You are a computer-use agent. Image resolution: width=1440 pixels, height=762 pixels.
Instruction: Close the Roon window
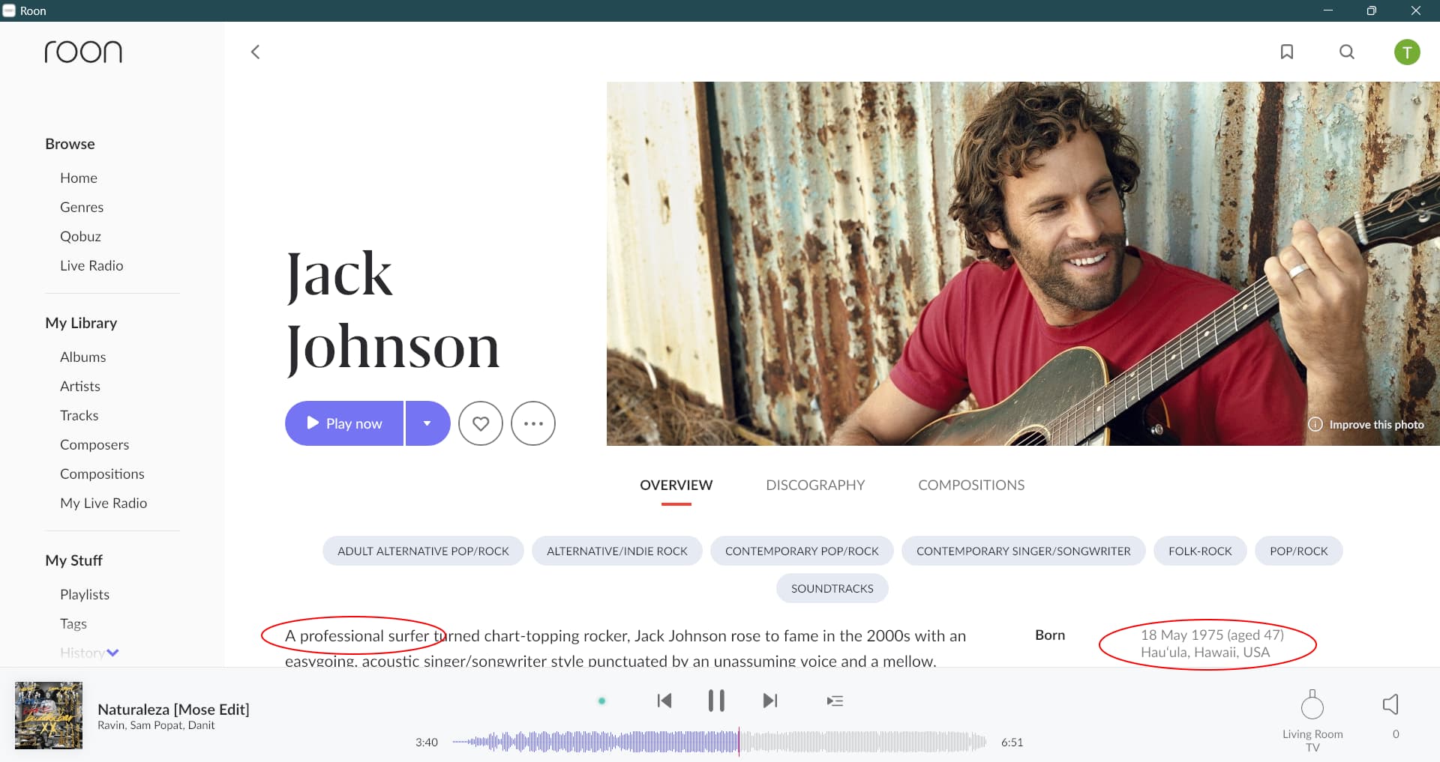(x=1416, y=10)
